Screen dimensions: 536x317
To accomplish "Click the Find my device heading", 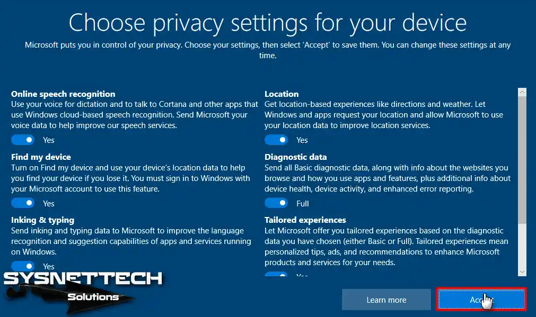I will coord(41,157).
